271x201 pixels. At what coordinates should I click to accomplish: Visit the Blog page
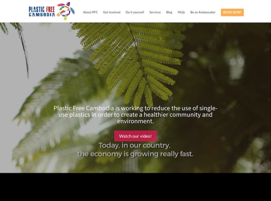[169, 12]
